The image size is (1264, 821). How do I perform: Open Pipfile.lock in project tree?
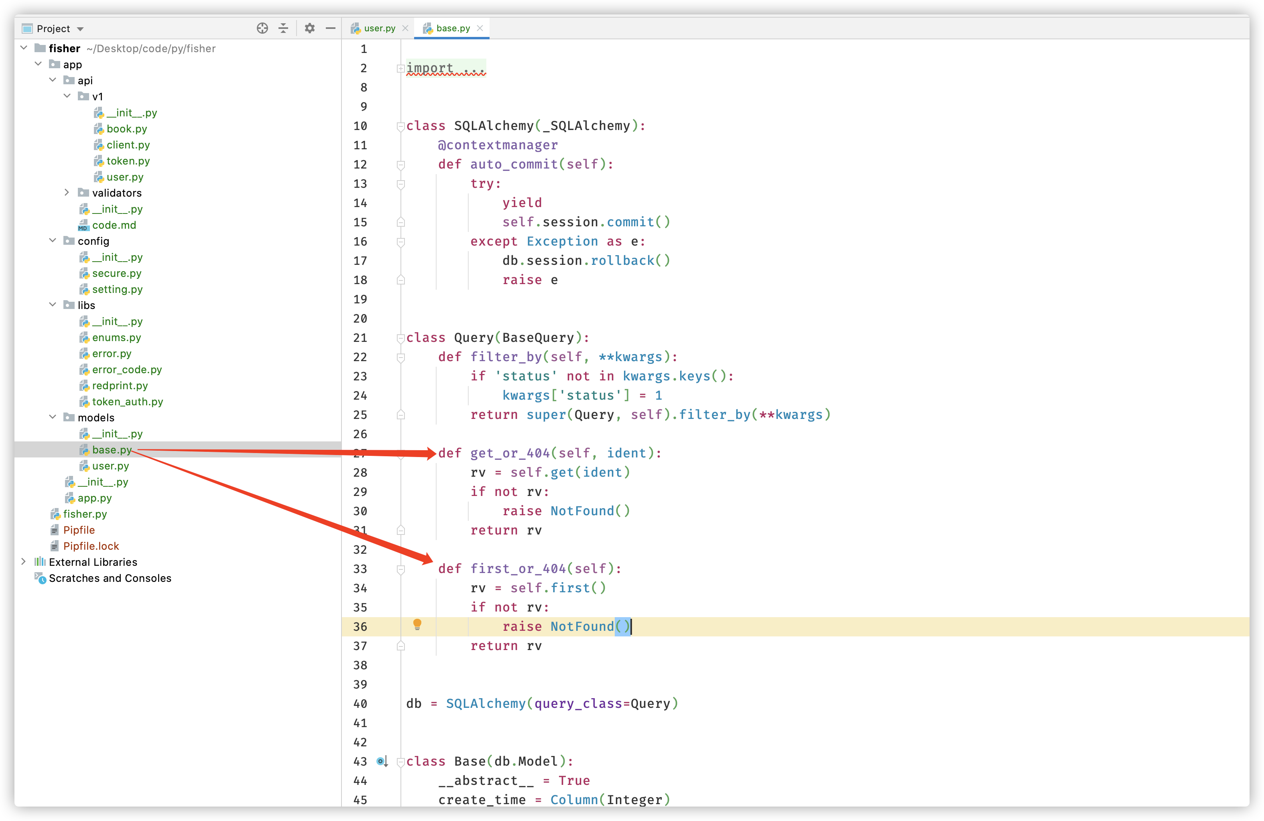click(91, 546)
